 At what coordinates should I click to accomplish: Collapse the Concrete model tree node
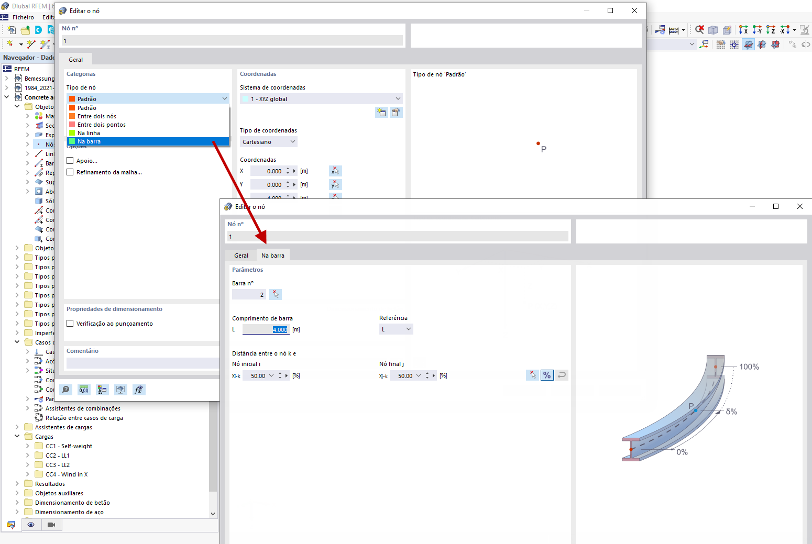(7, 97)
